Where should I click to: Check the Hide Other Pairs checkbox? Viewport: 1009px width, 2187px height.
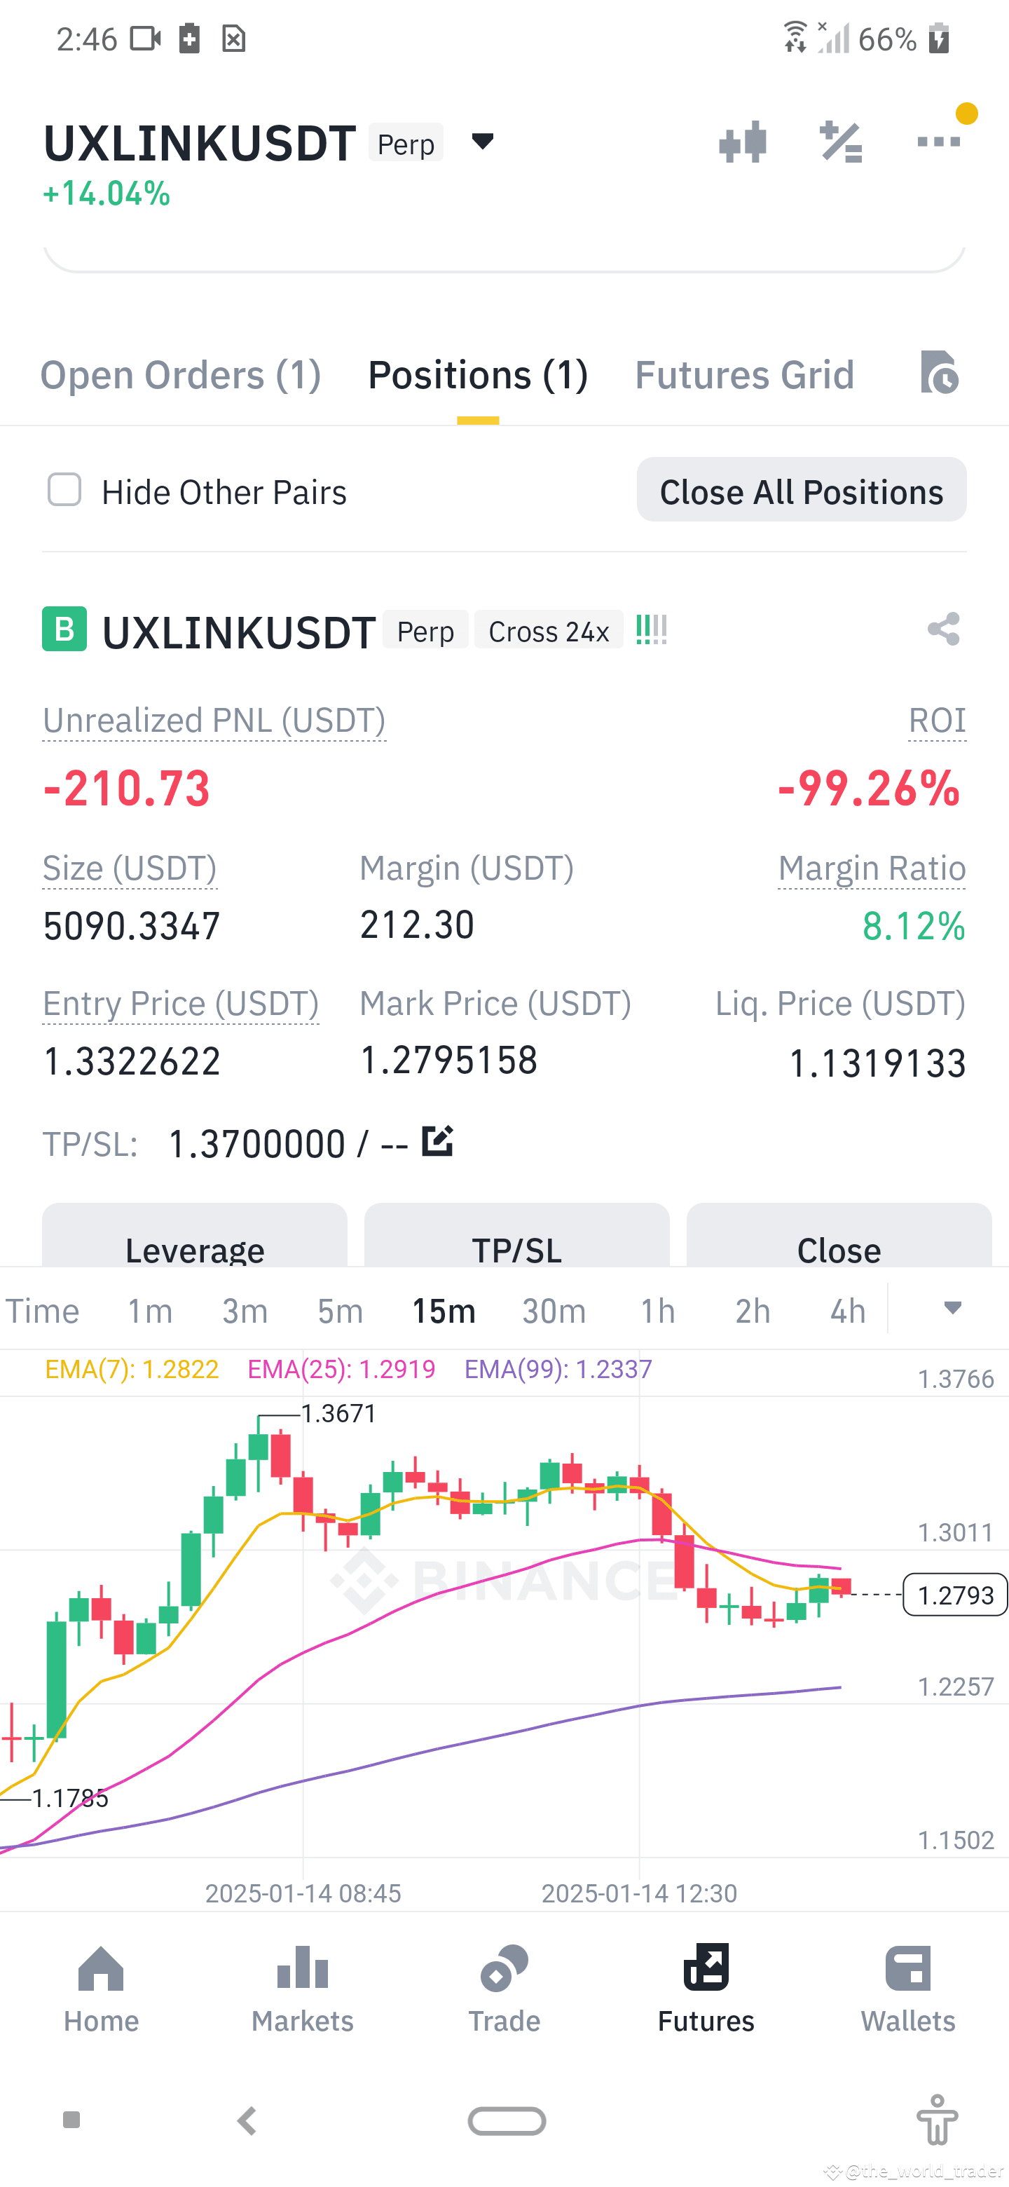64,490
